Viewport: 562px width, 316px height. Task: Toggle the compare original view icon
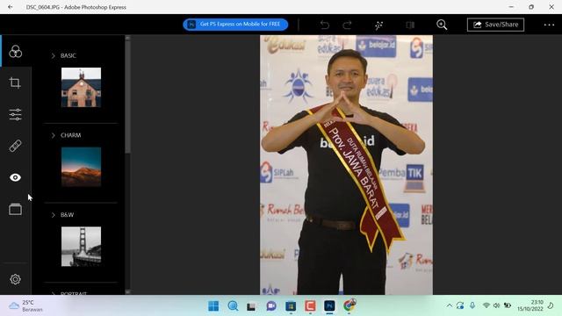point(410,25)
